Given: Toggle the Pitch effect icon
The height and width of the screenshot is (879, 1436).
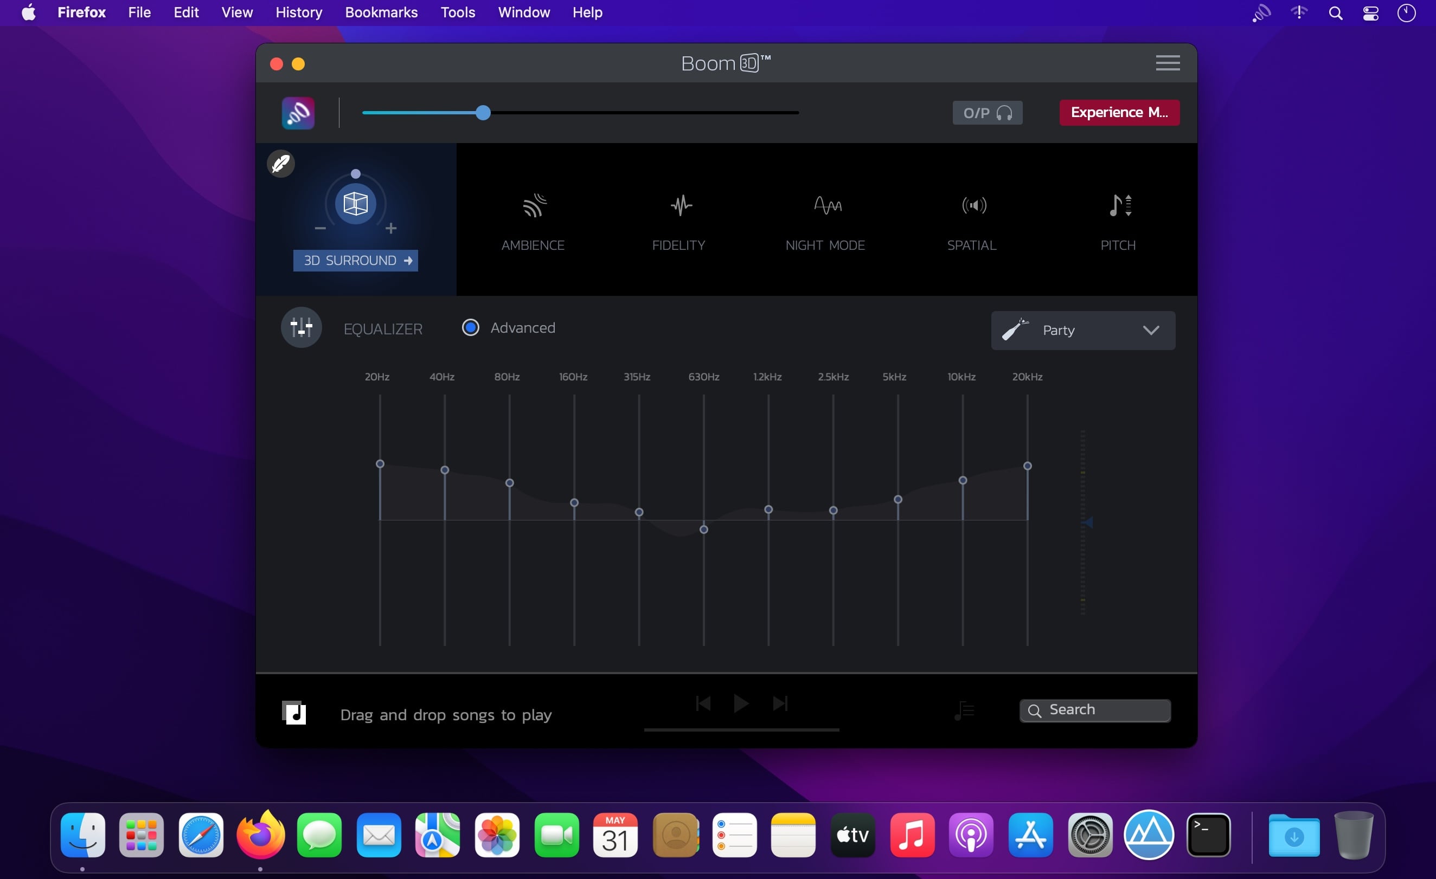Looking at the screenshot, I should pyautogui.click(x=1120, y=205).
